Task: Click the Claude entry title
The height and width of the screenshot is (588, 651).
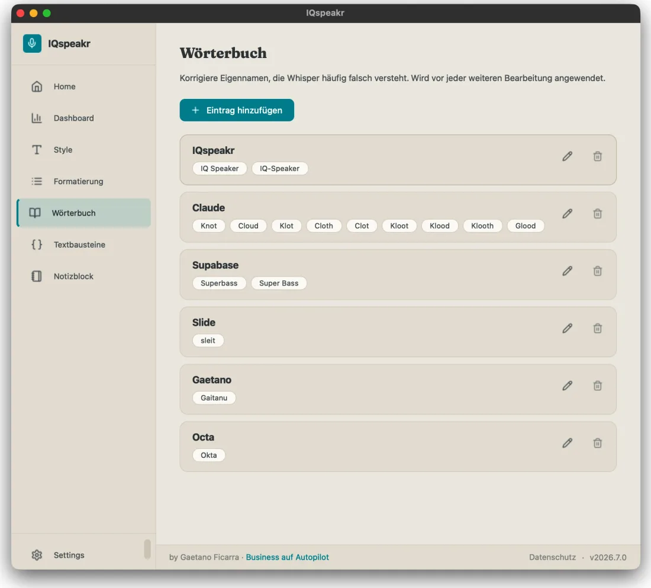Action: pyautogui.click(x=208, y=208)
